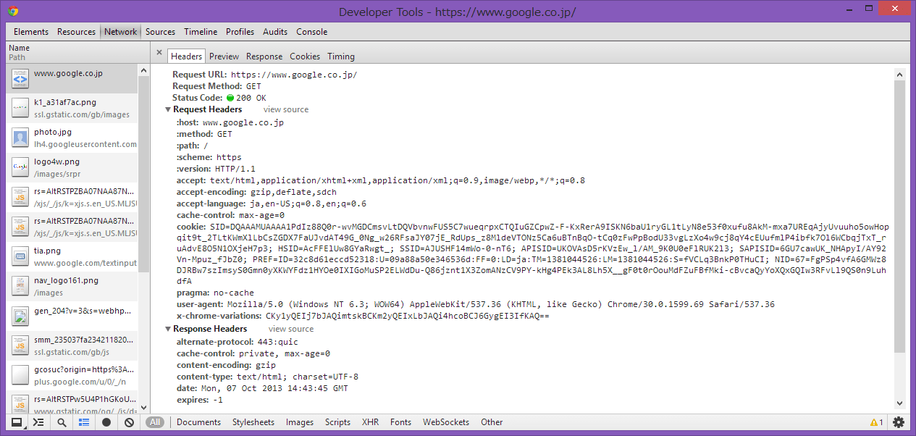
Task: Click the file icon beside tia.png
Action: pos(20,256)
